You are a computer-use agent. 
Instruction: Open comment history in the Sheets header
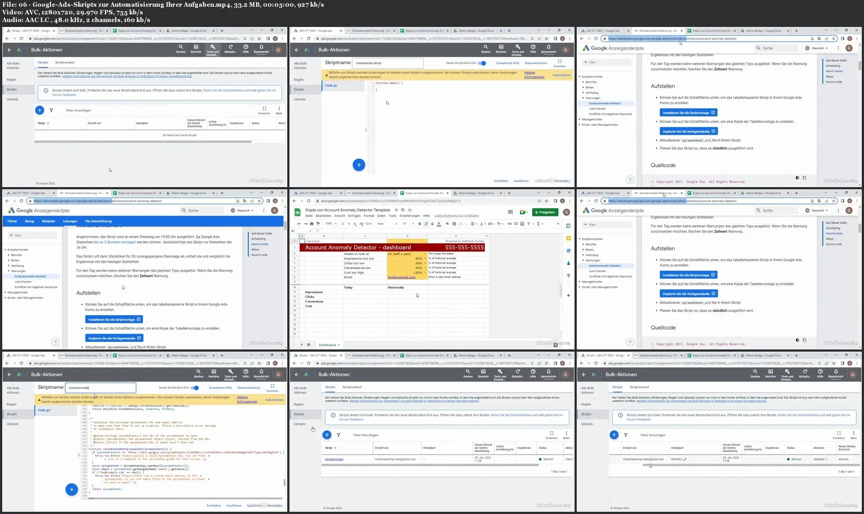click(510, 212)
